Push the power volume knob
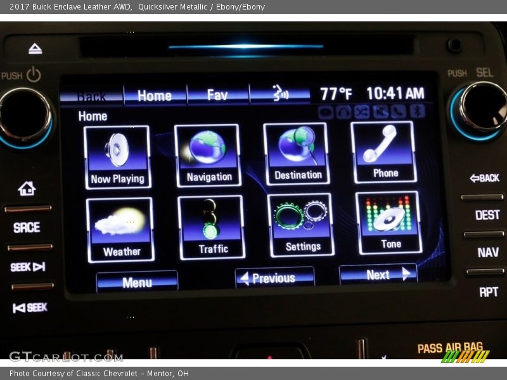 [x=25, y=117]
